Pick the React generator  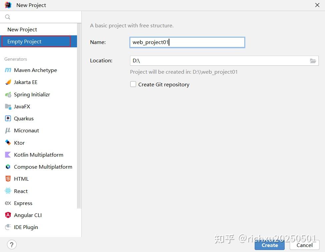point(21,191)
